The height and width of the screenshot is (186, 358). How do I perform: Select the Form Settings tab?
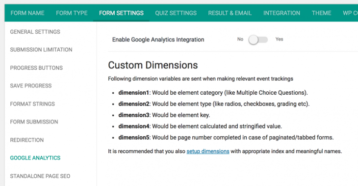pos(121,13)
